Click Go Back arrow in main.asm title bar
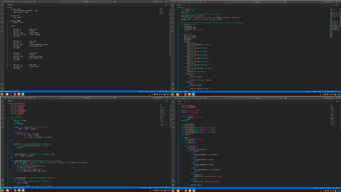This screenshot has width=341, height=192. pos(55,1)
